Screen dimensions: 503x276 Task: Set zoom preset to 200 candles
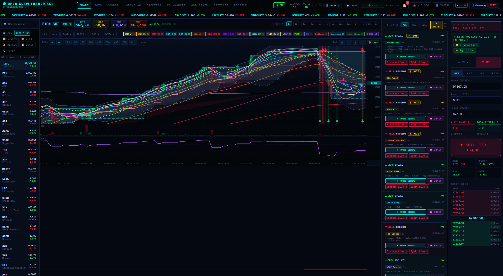click(99, 42)
